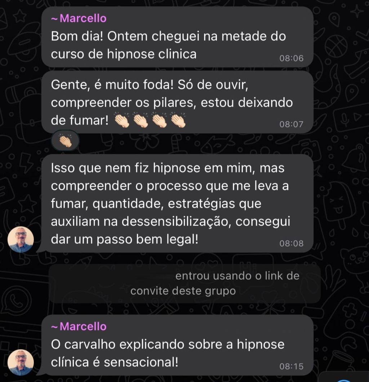The image size is (369, 382).
Task: Tap the 08:08 timestamp
Action: [x=291, y=243]
